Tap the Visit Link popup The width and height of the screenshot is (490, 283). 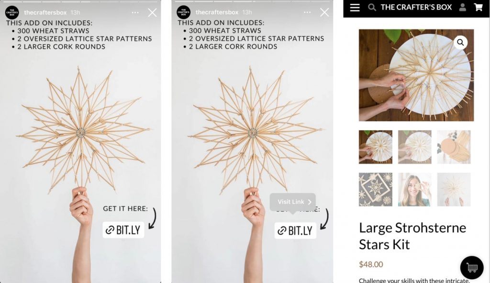(293, 202)
